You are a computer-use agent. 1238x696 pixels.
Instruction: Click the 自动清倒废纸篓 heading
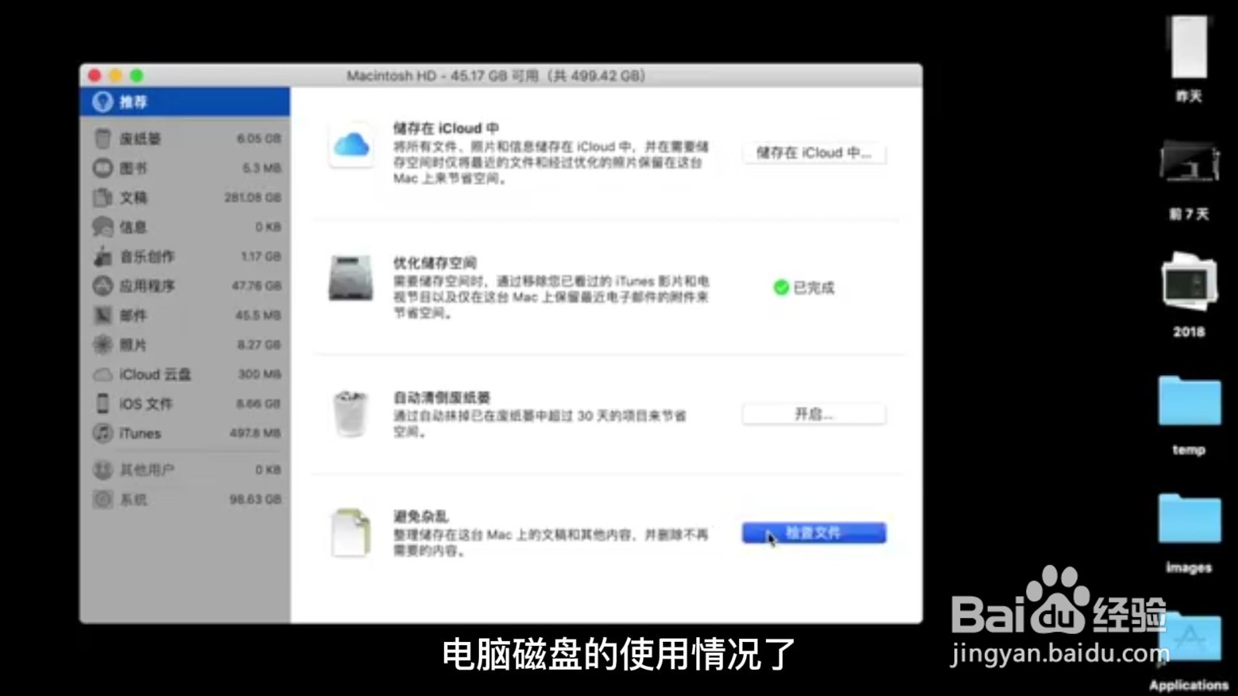[x=442, y=397]
